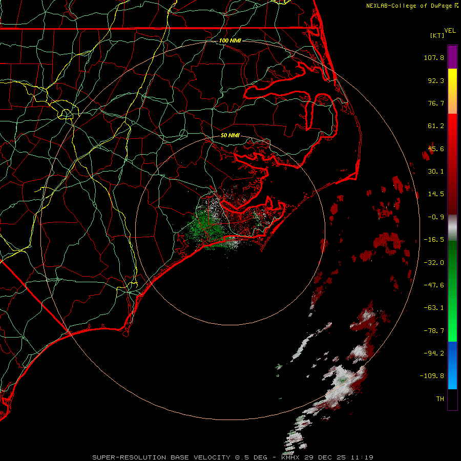461x461 pixels.
Task: Click the Super-Resolution Base Velocity caption
Action: click(x=233, y=457)
